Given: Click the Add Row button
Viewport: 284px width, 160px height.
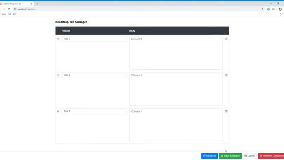Looking at the screenshot, I should 209,156.
